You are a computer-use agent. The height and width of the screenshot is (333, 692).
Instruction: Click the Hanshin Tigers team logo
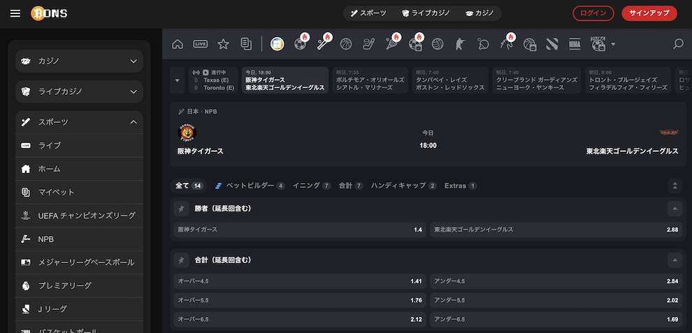point(187,133)
